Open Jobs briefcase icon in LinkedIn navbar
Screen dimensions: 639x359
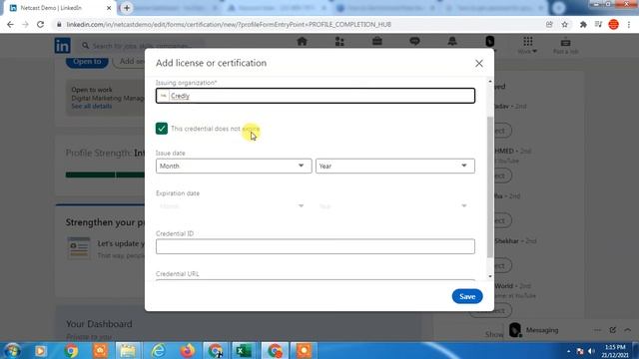coord(377,42)
